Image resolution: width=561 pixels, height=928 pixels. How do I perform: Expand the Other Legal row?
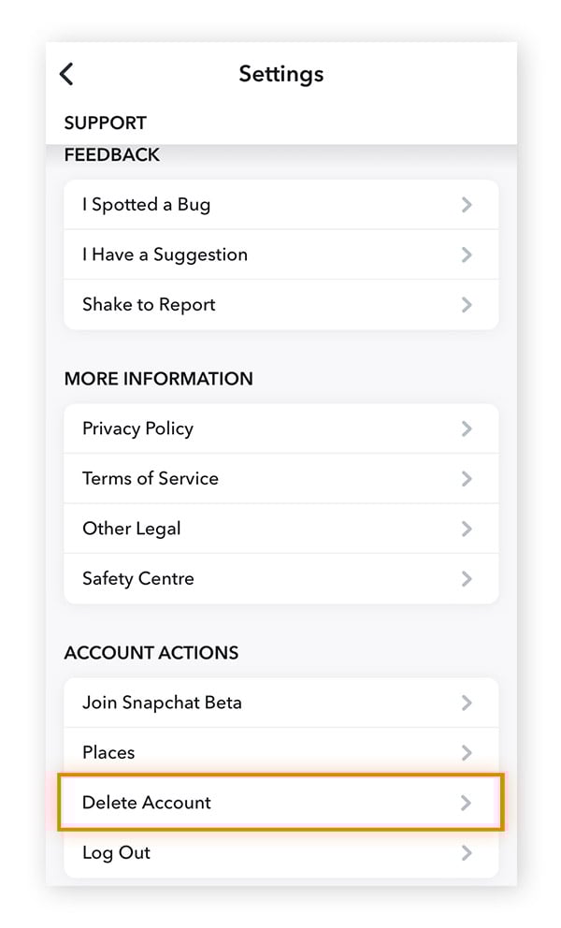click(x=280, y=529)
